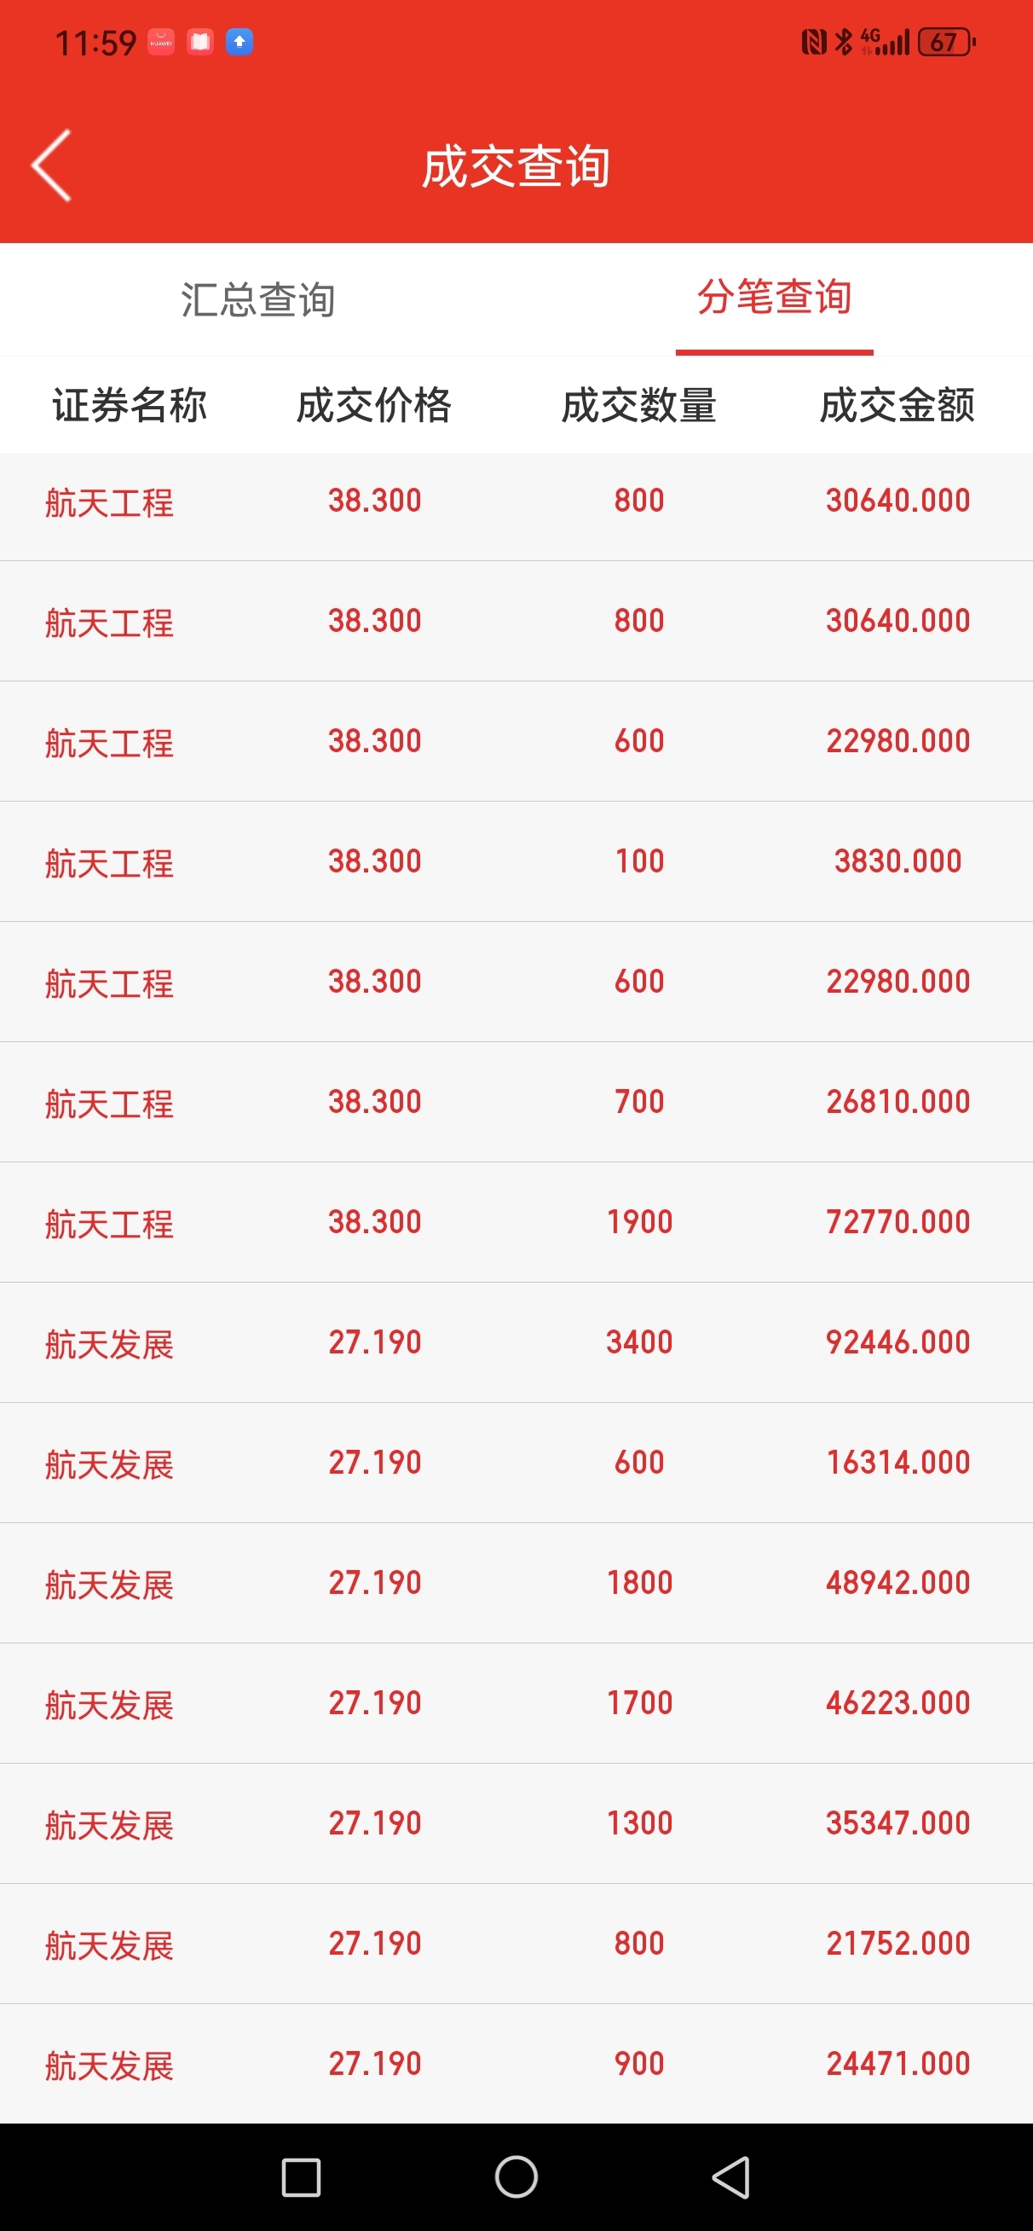Tap the Huawei notification icon in the status bar
This screenshot has height=2231, width=1033.
(x=161, y=42)
